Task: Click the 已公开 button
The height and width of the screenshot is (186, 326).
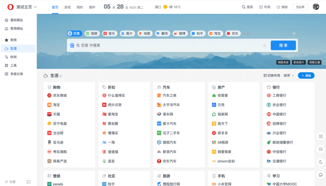Action: (x=300, y=7)
